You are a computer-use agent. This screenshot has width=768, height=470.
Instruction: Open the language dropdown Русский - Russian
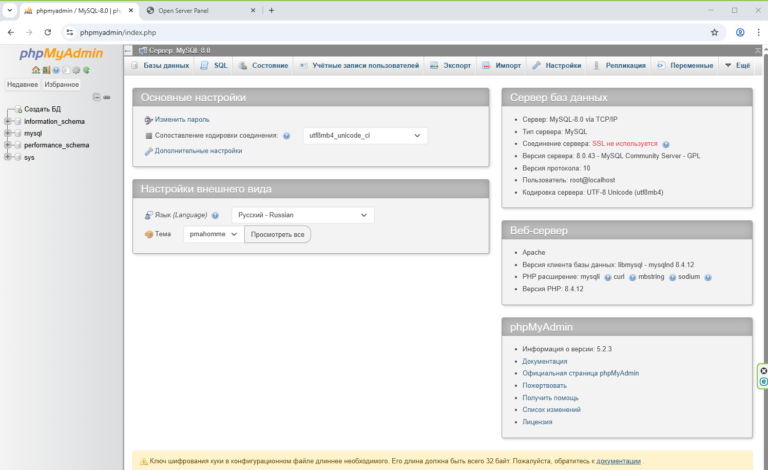tap(303, 215)
